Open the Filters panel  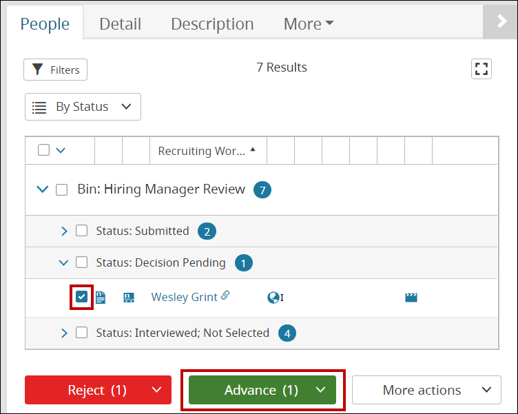point(56,70)
